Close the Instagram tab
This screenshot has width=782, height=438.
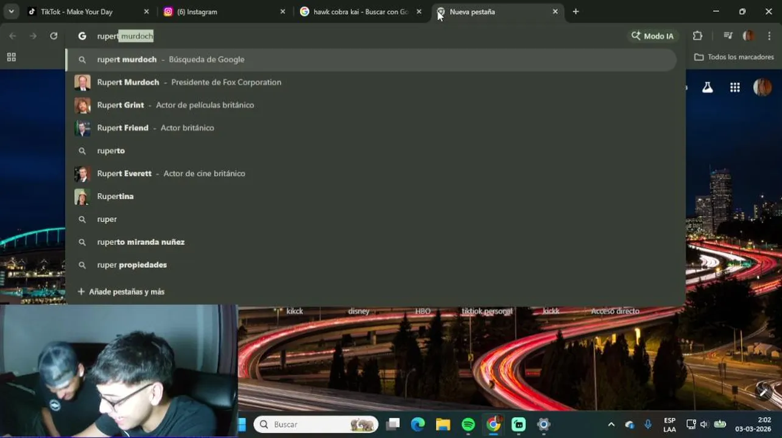click(283, 12)
